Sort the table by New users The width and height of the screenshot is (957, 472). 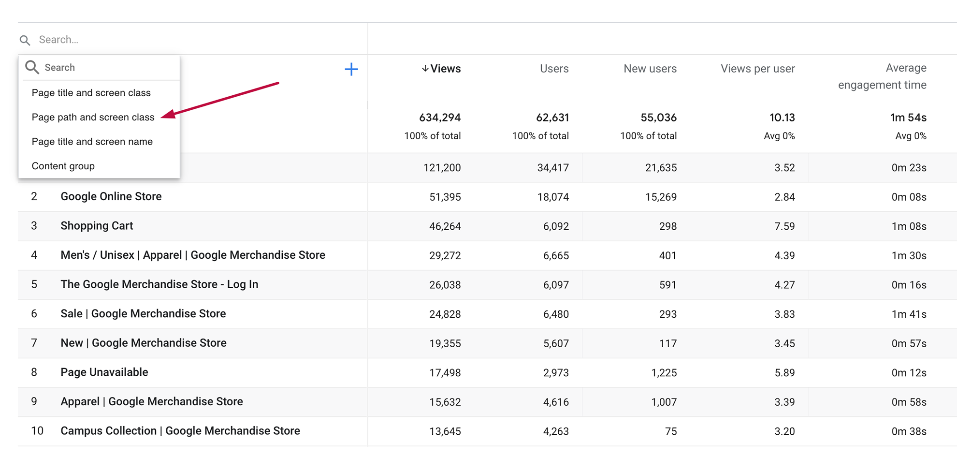point(649,69)
